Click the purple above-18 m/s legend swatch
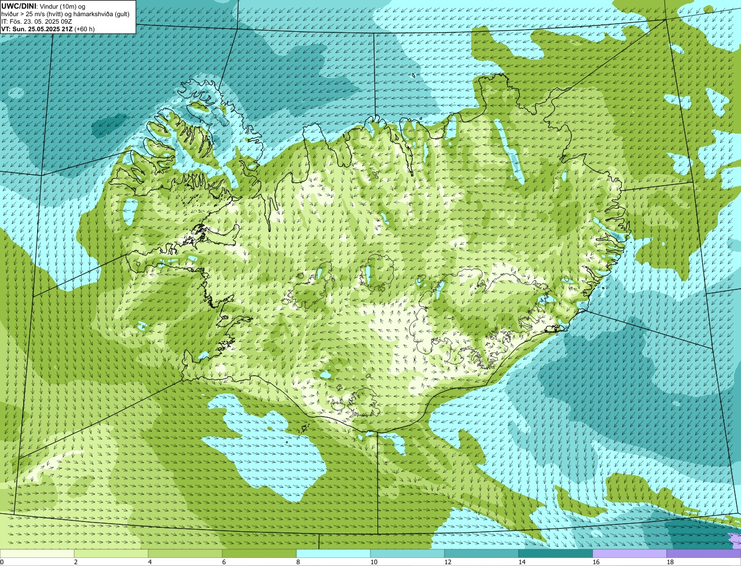Viewport: 741px width, 566px height. click(704, 553)
